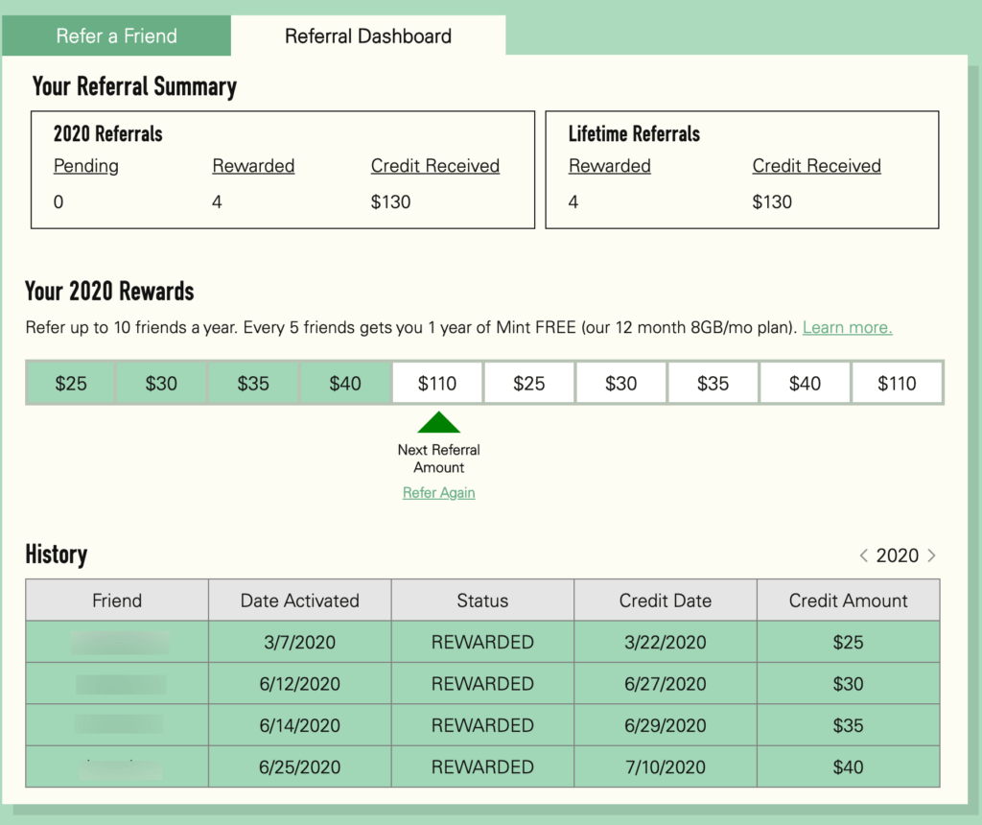982x825 pixels.
Task: Select the $110 tile marked Next Referral Amount
Action: point(437,382)
